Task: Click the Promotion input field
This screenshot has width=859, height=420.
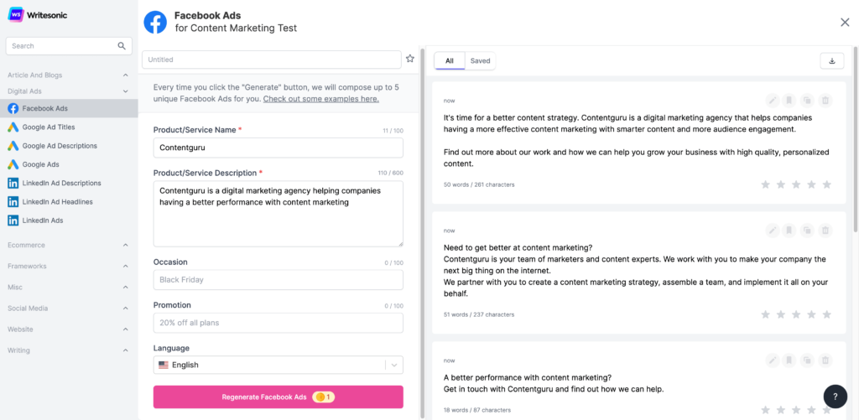Action: pyautogui.click(x=279, y=323)
